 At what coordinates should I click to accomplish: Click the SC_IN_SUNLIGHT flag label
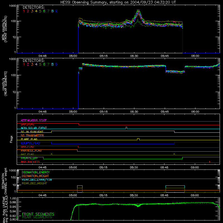point(32,132)
